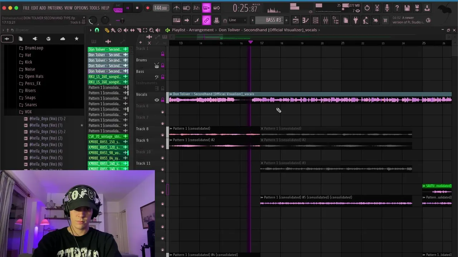Toggle the 3-2-1 recording countdown
The height and width of the screenshot is (257, 458).
pos(196,8)
